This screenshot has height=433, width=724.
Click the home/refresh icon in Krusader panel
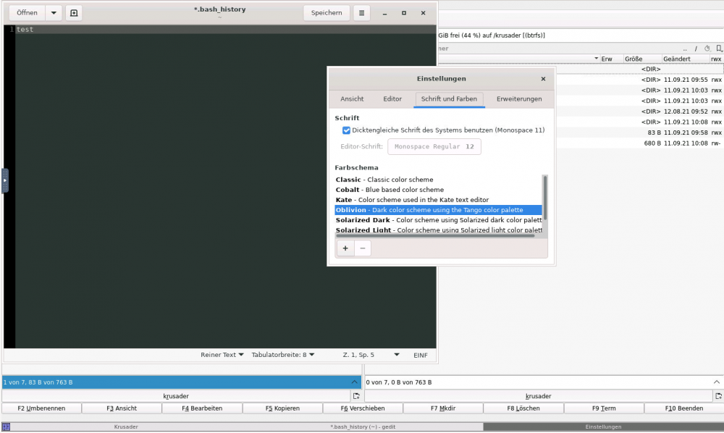coord(707,49)
